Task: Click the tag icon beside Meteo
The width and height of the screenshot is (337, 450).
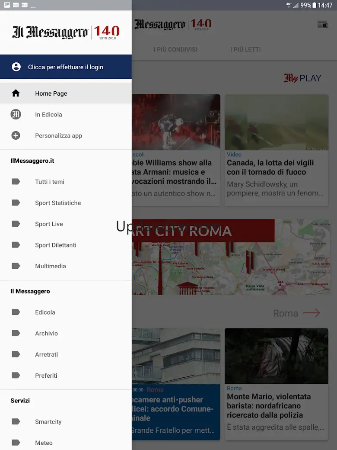Action: click(x=16, y=443)
